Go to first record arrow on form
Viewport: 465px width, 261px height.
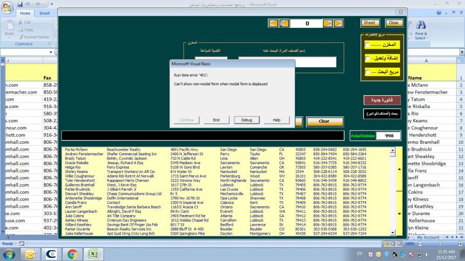click(273, 23)
